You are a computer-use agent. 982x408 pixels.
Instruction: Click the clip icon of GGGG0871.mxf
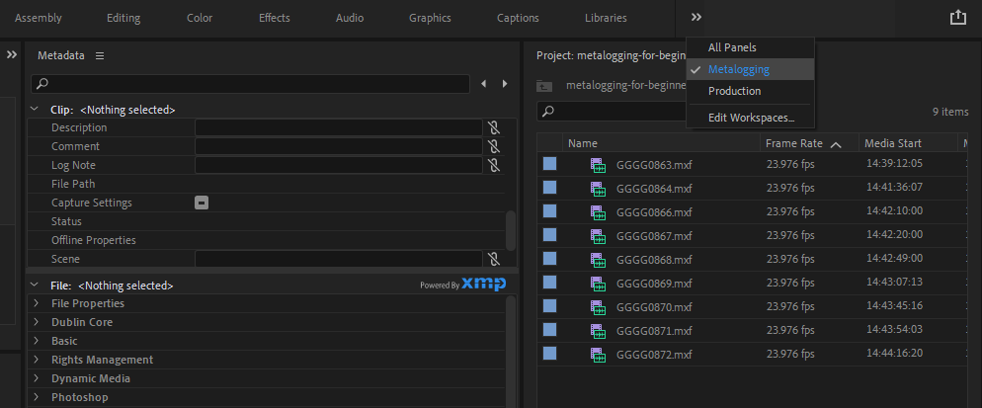pos(598,331)
